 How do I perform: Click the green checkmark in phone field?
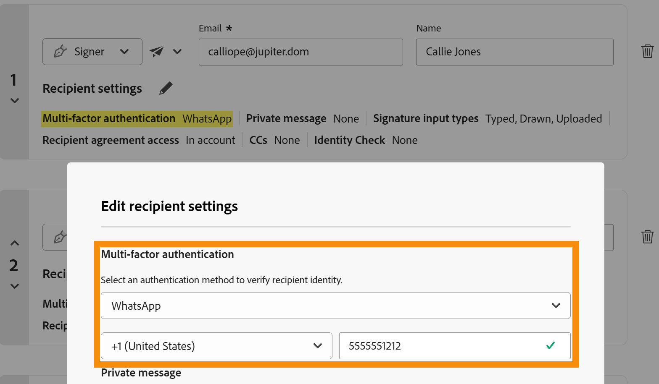coord(550,345)
